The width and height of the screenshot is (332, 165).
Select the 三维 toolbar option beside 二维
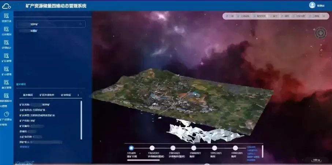click(243, 16)
